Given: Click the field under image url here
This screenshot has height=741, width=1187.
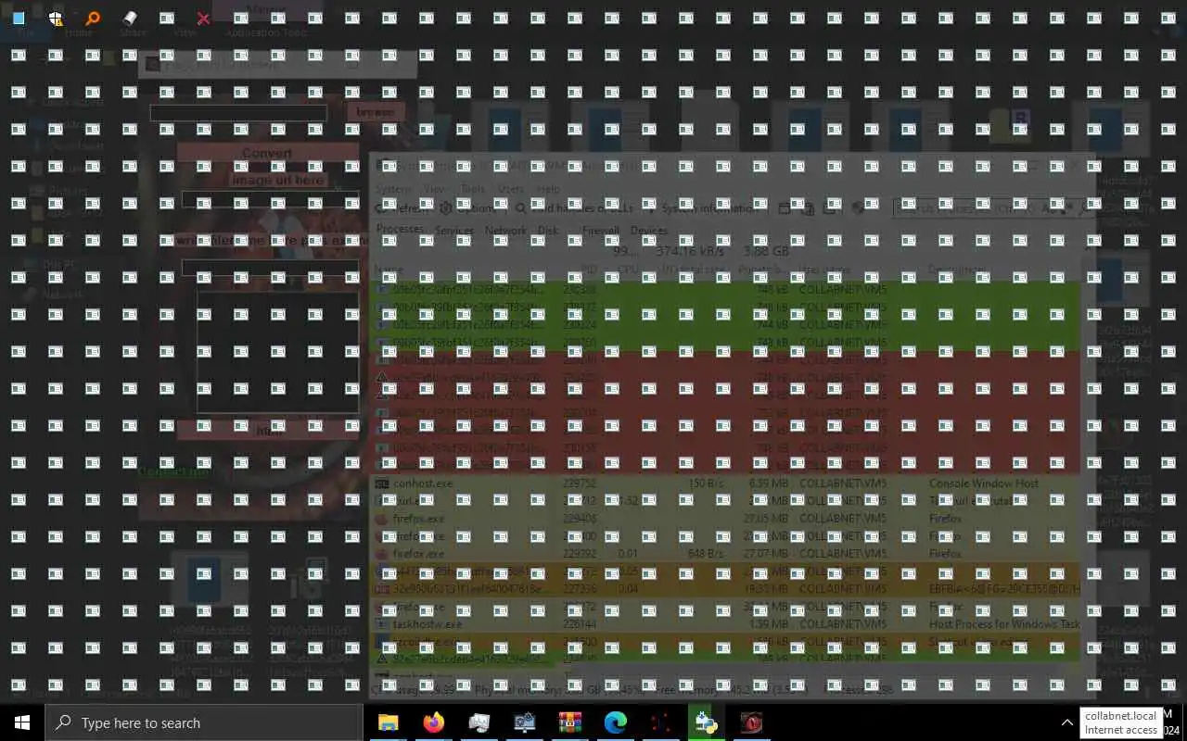Looking at the screenshot, I should [x=270, y=200].
